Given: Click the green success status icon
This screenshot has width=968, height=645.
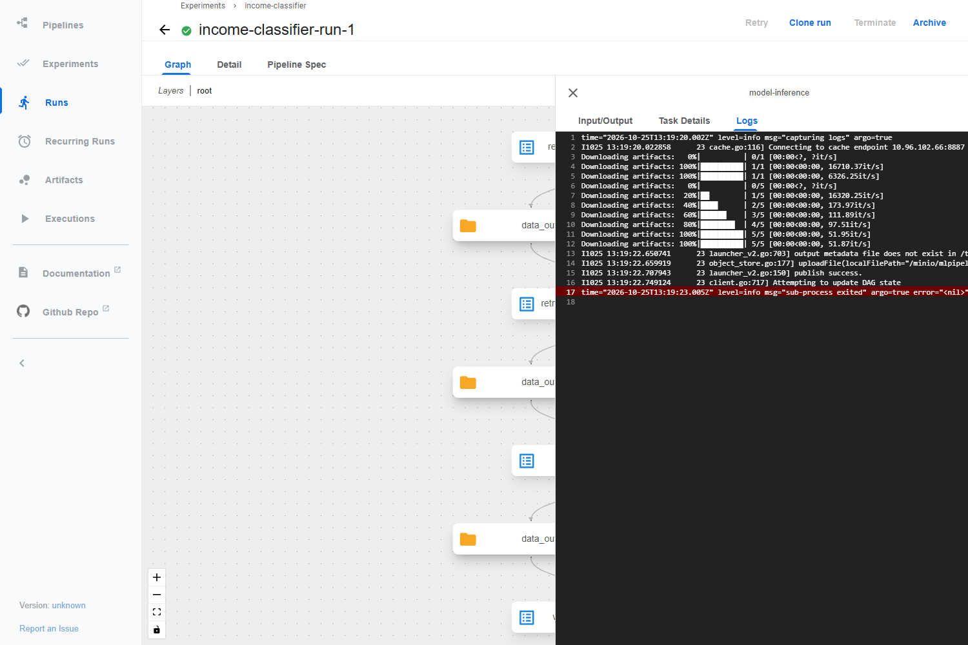Looking at the screenshot, I should click(187, 30).
